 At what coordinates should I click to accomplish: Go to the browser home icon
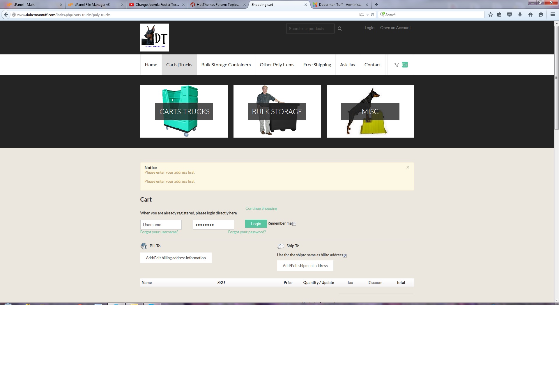pyautogui.click(x=530, y=15)
